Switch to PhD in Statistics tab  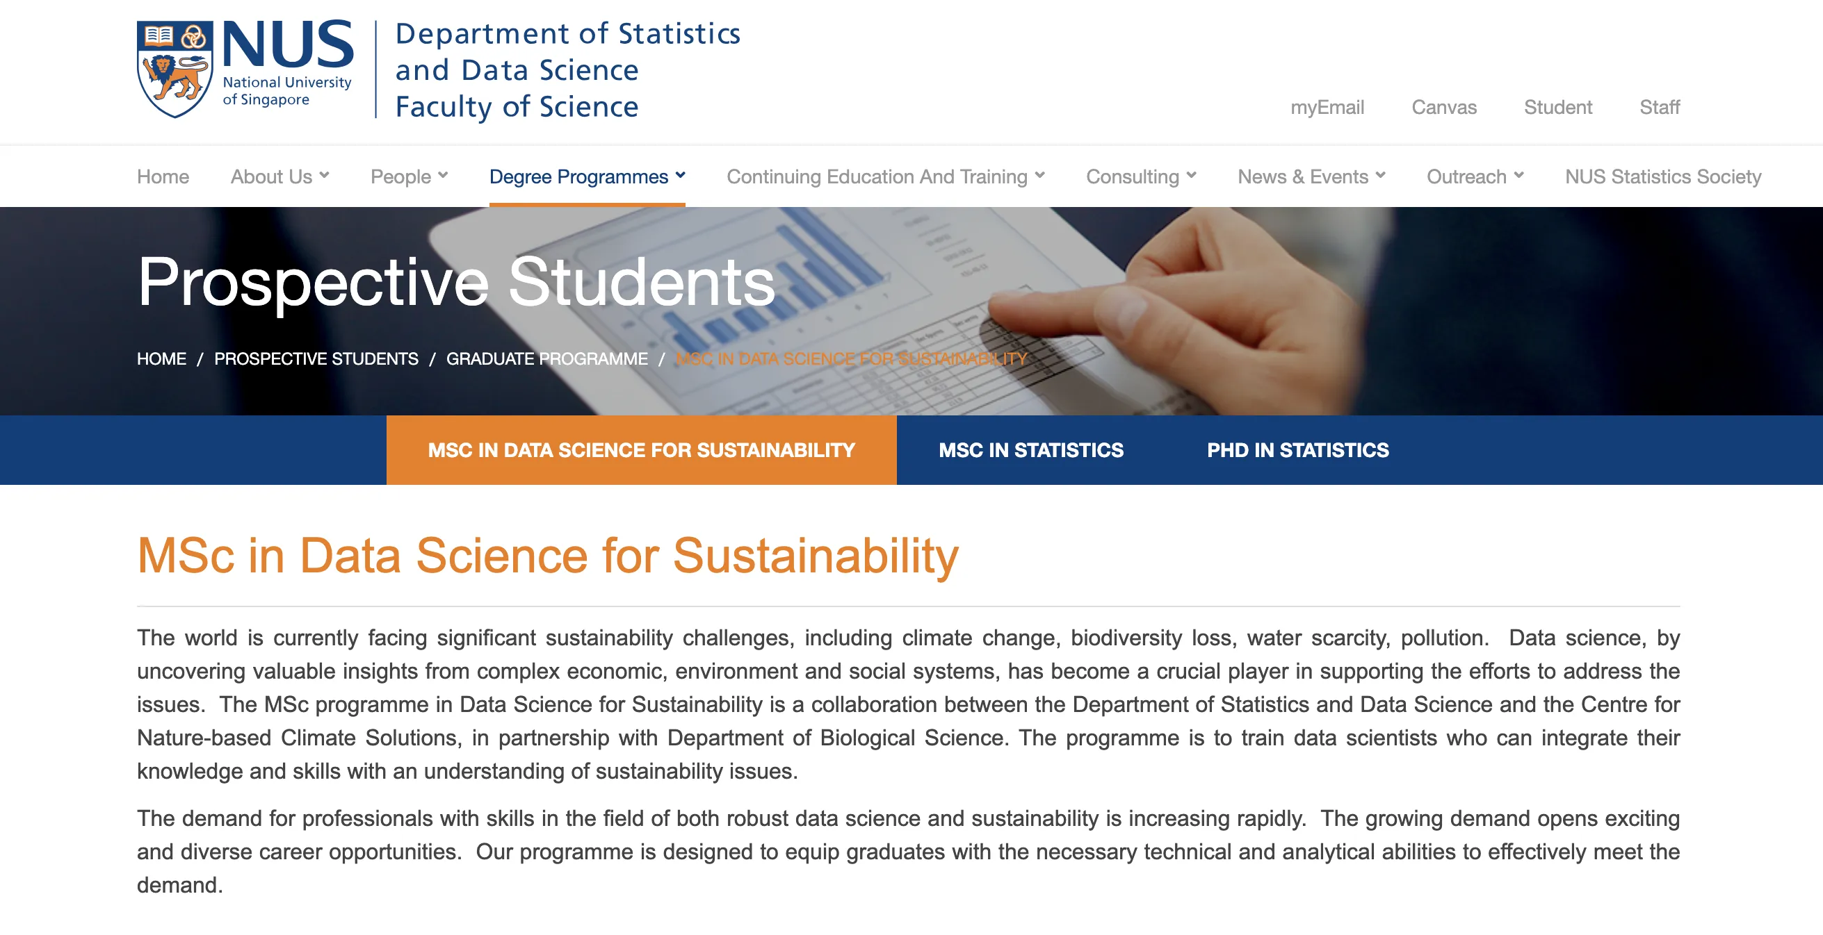(1297, 450)
